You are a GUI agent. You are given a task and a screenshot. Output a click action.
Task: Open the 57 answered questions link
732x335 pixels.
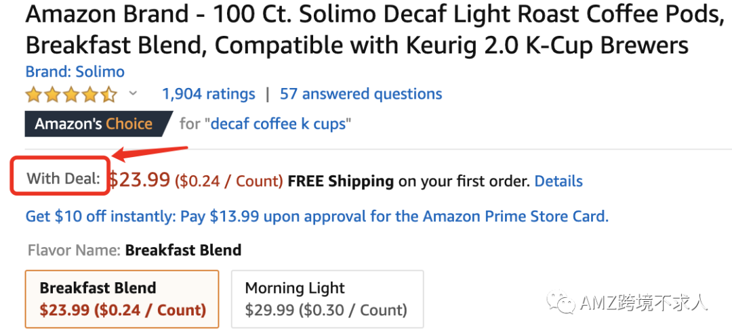tap(361, 94)
